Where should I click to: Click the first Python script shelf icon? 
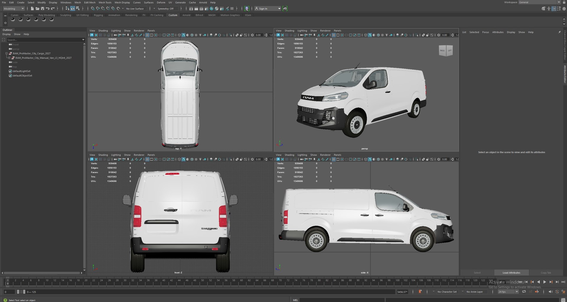tap(13, 19)
